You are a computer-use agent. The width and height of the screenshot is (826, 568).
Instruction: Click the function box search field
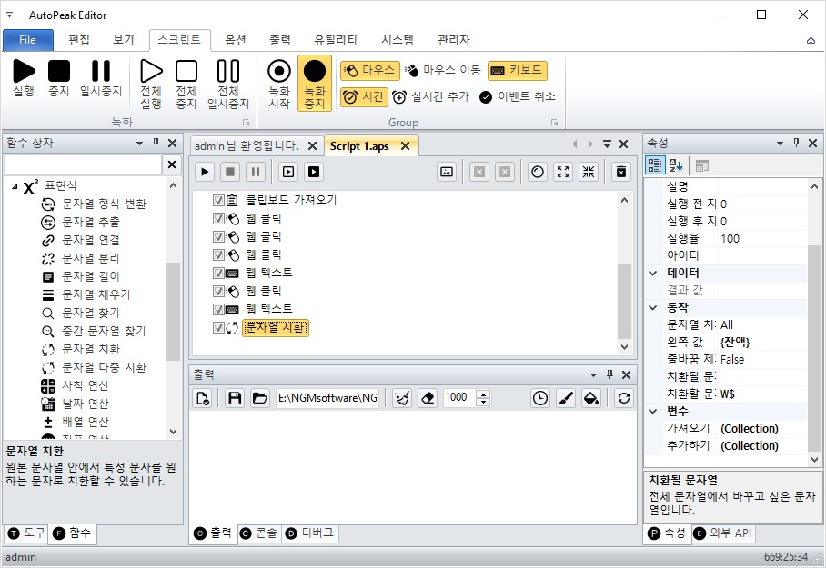coord(82,164)
